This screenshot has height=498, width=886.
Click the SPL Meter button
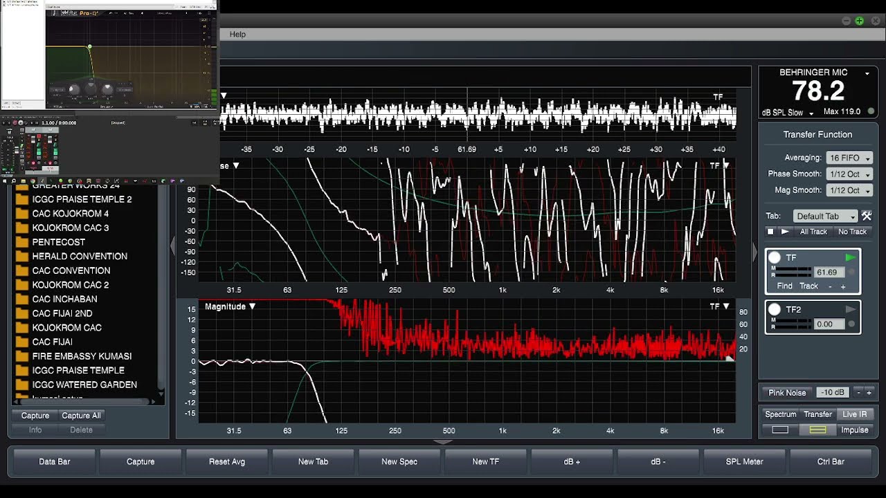744,461
